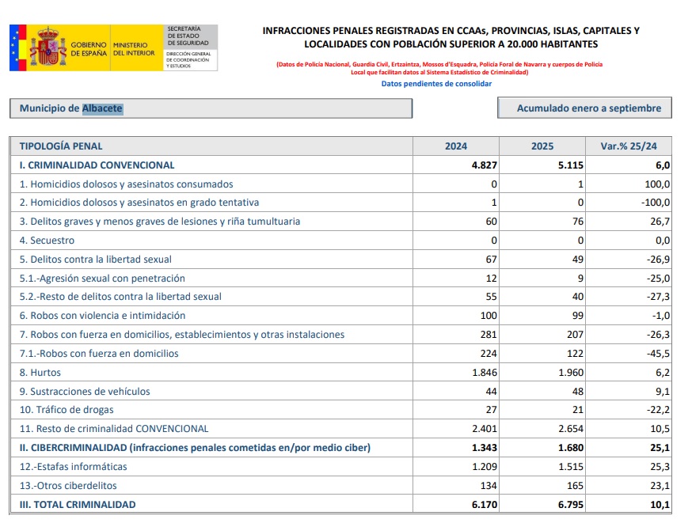Click the -45,5 variation value
Viewport: 692px width, 527px height.
656,354
